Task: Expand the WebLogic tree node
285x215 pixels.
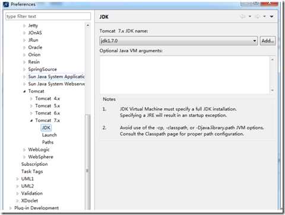Action: click(24, 150)
